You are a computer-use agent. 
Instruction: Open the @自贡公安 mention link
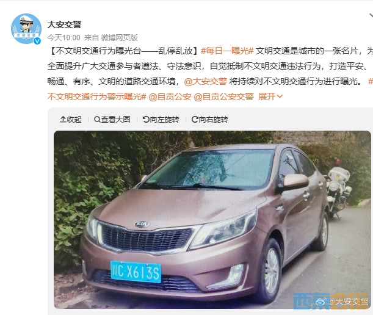pos(170,96)
